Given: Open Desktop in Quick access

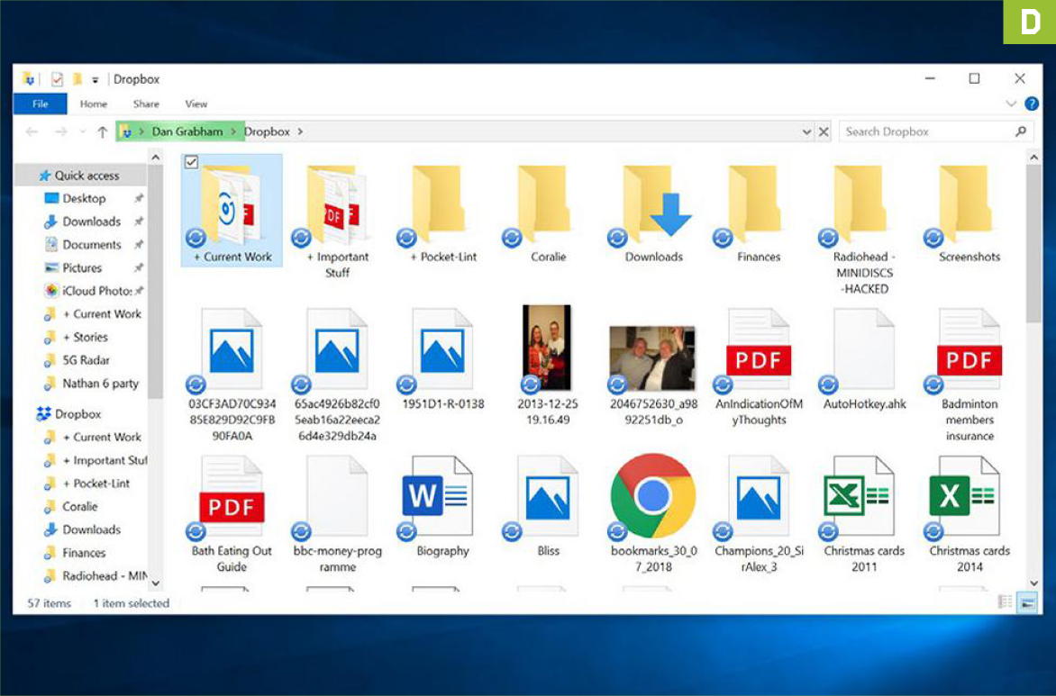Looking at the screenshot, I should pyautogui.click(x=84, y=199).
